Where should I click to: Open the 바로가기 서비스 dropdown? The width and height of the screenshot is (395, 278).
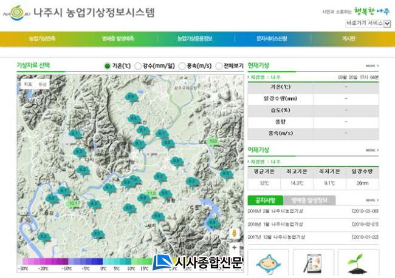point(368,23)
